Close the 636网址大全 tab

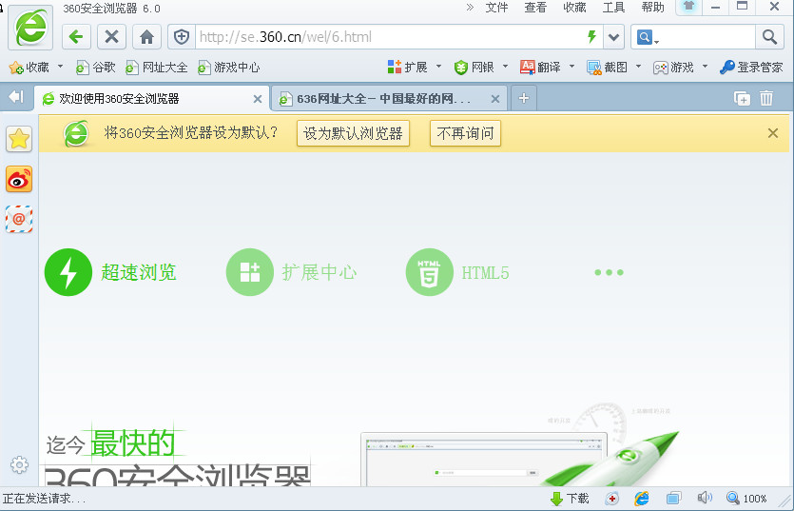point(495,99)
